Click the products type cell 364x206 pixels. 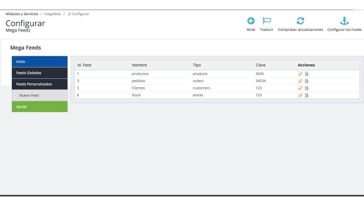pyautogui.click(x=200, y=74)
